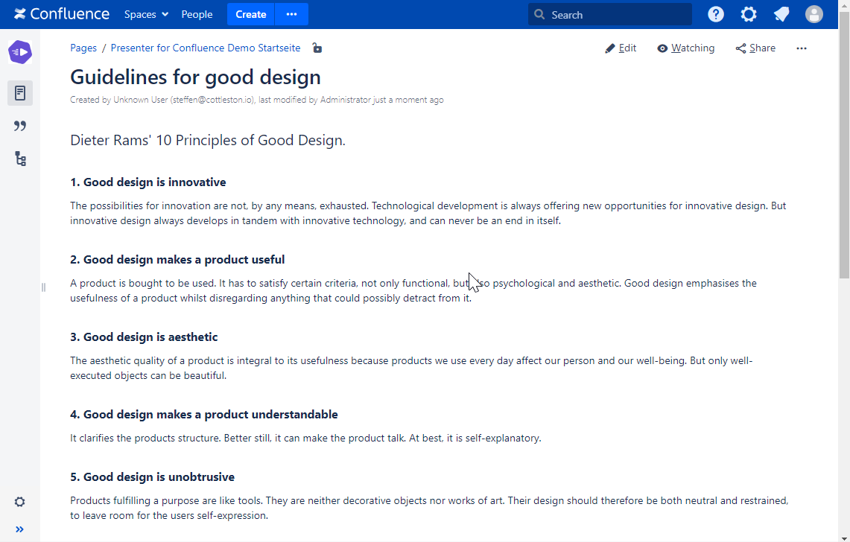This screenshot has height=542, width=850.
Task: View page restrictions via the padlock icon
Action: coord(317,48)
